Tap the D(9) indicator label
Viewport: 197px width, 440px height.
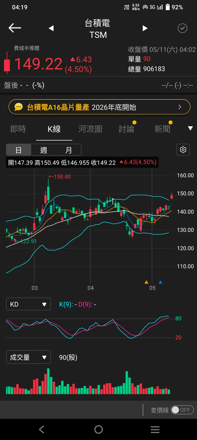pyautogui.click(x=85, y=304)
